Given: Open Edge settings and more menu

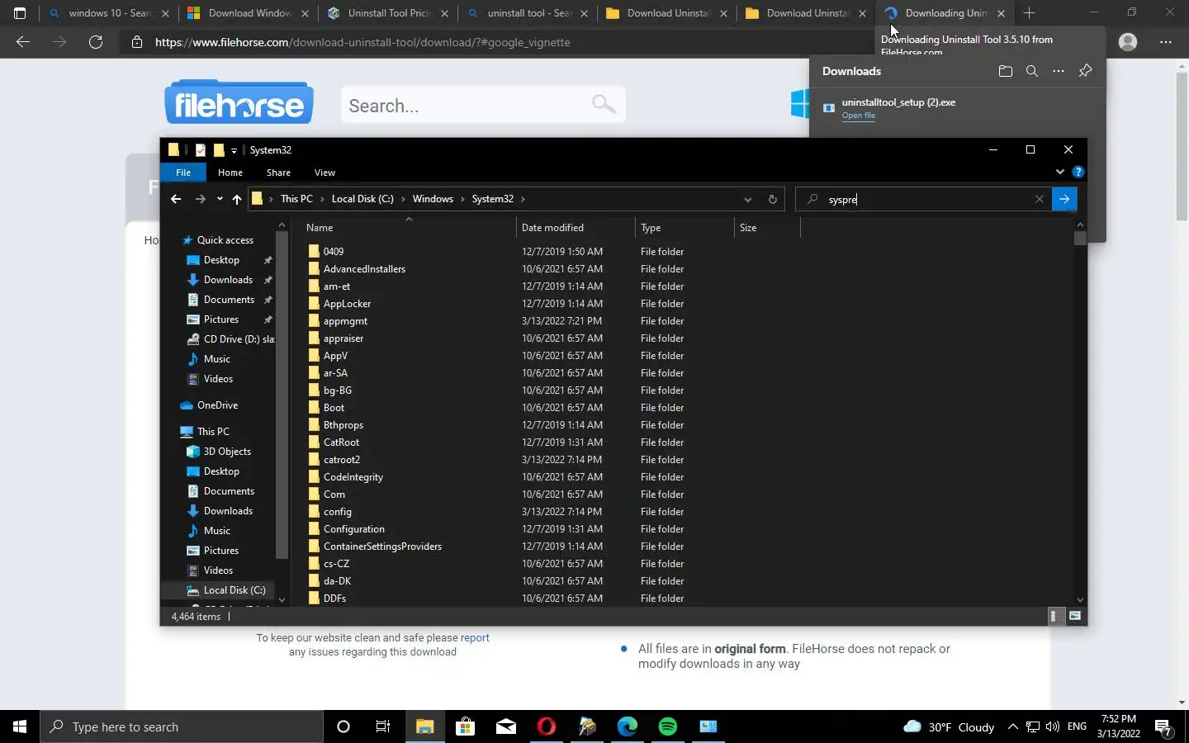Looking at the screenshot, I should pyautogui.click(x=1165, y=42).
